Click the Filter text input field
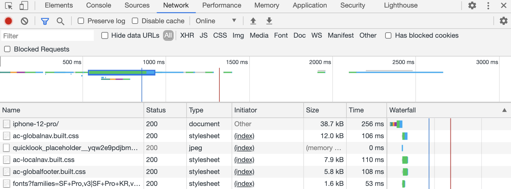 click(48, 36)
